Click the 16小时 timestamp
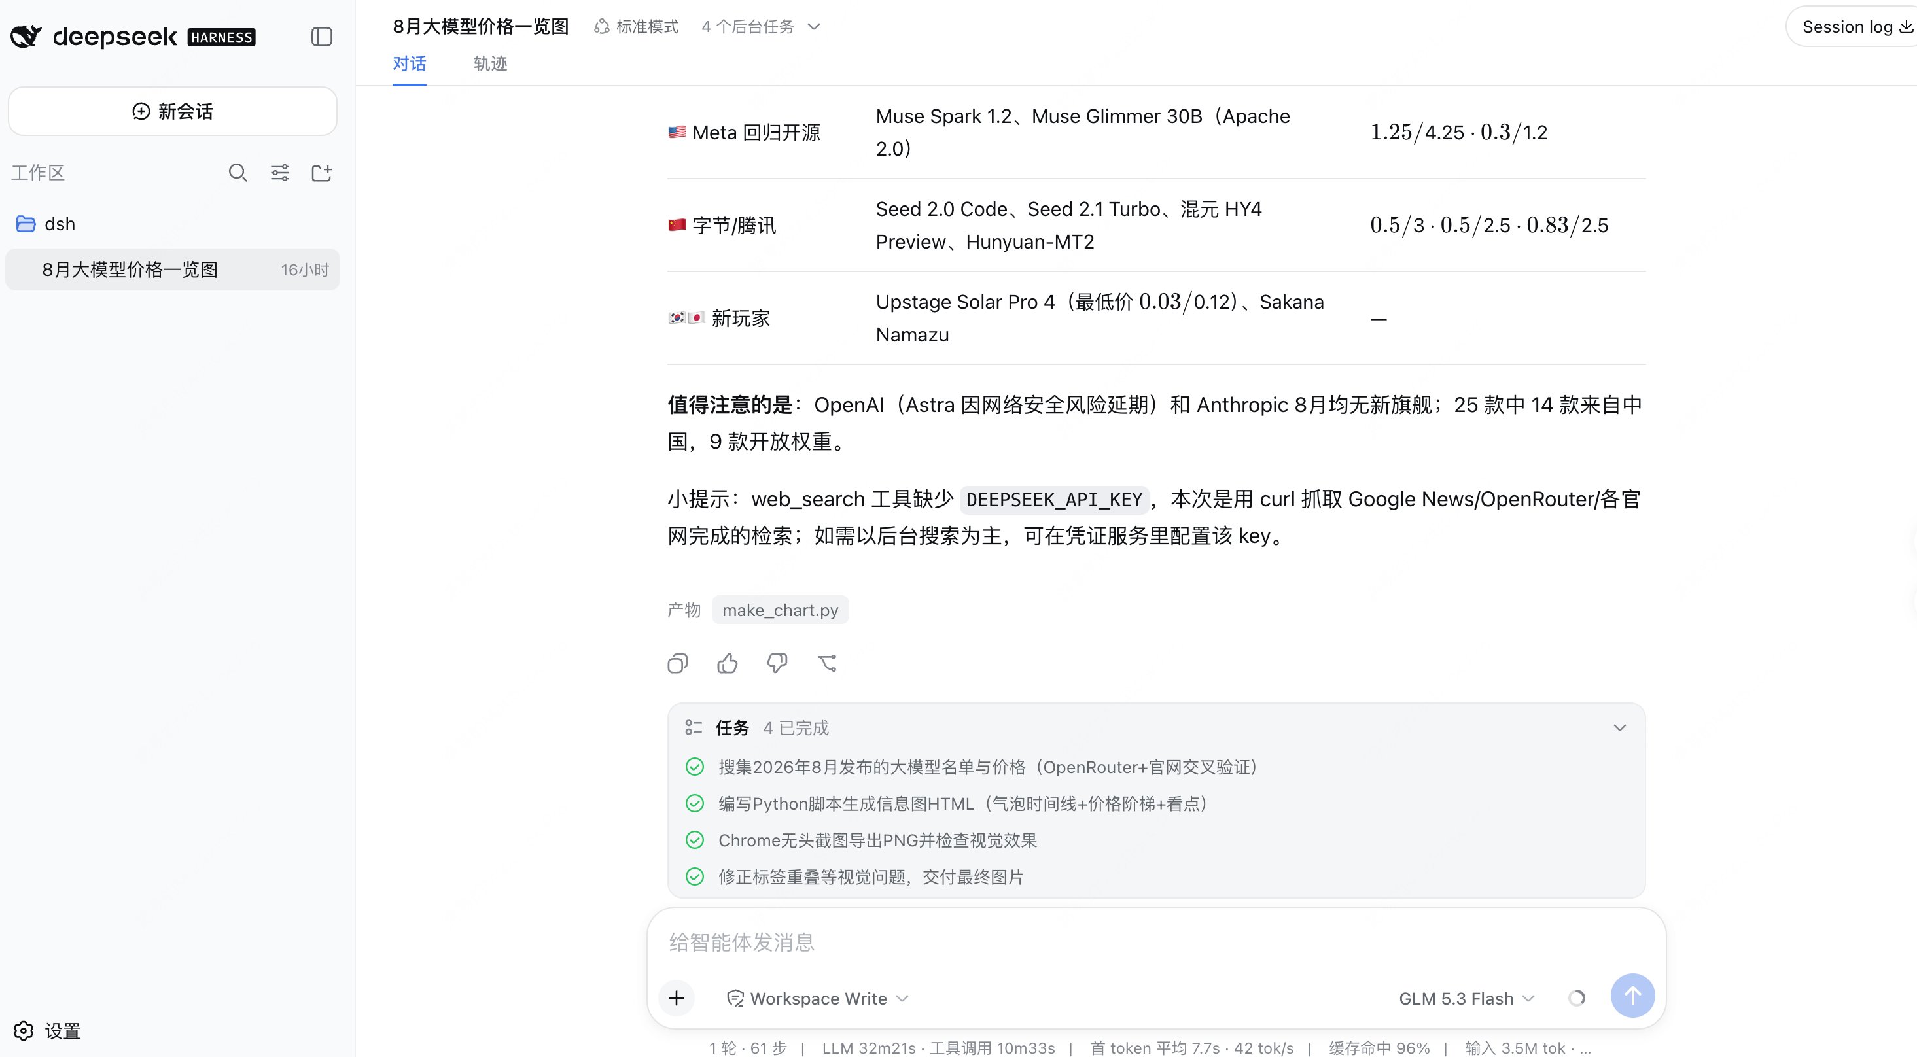The width and height of the screenshot is (1917, 1057). 304,269
